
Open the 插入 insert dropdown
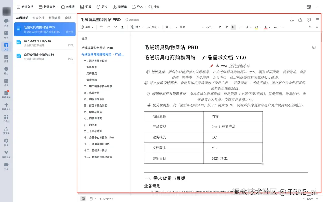(137, 27)
